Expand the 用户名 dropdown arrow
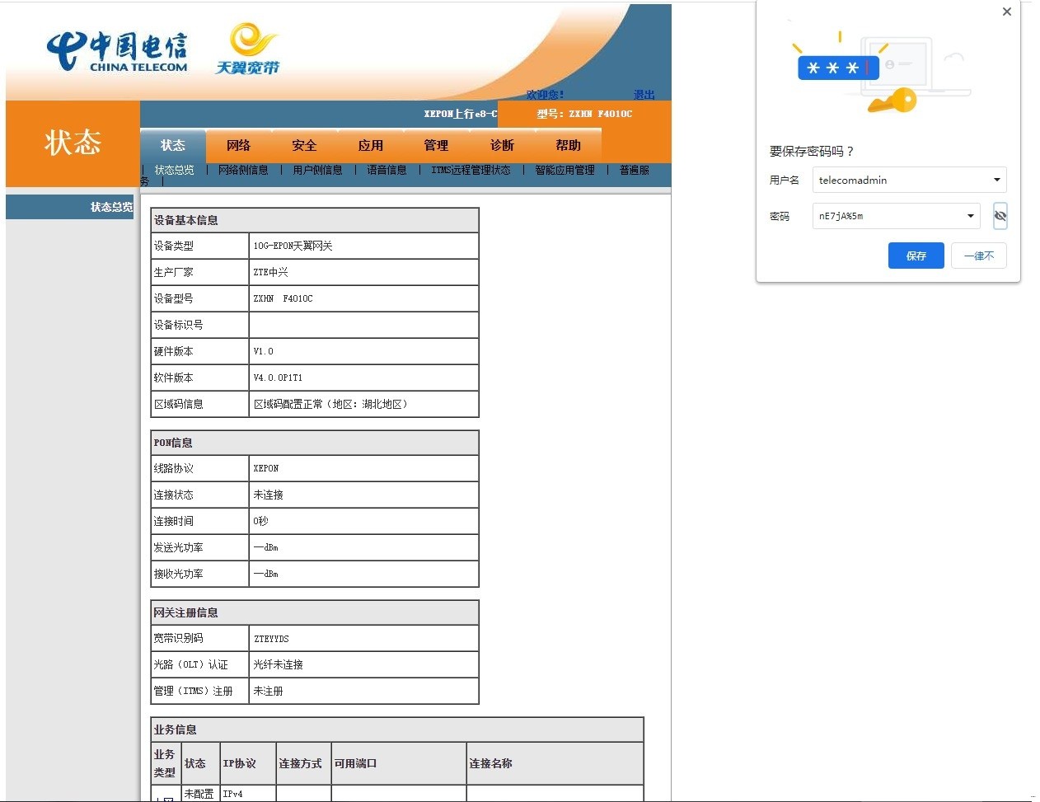Image resolution: width=1040 pixels, height=802 pixels. coord(996,180)
